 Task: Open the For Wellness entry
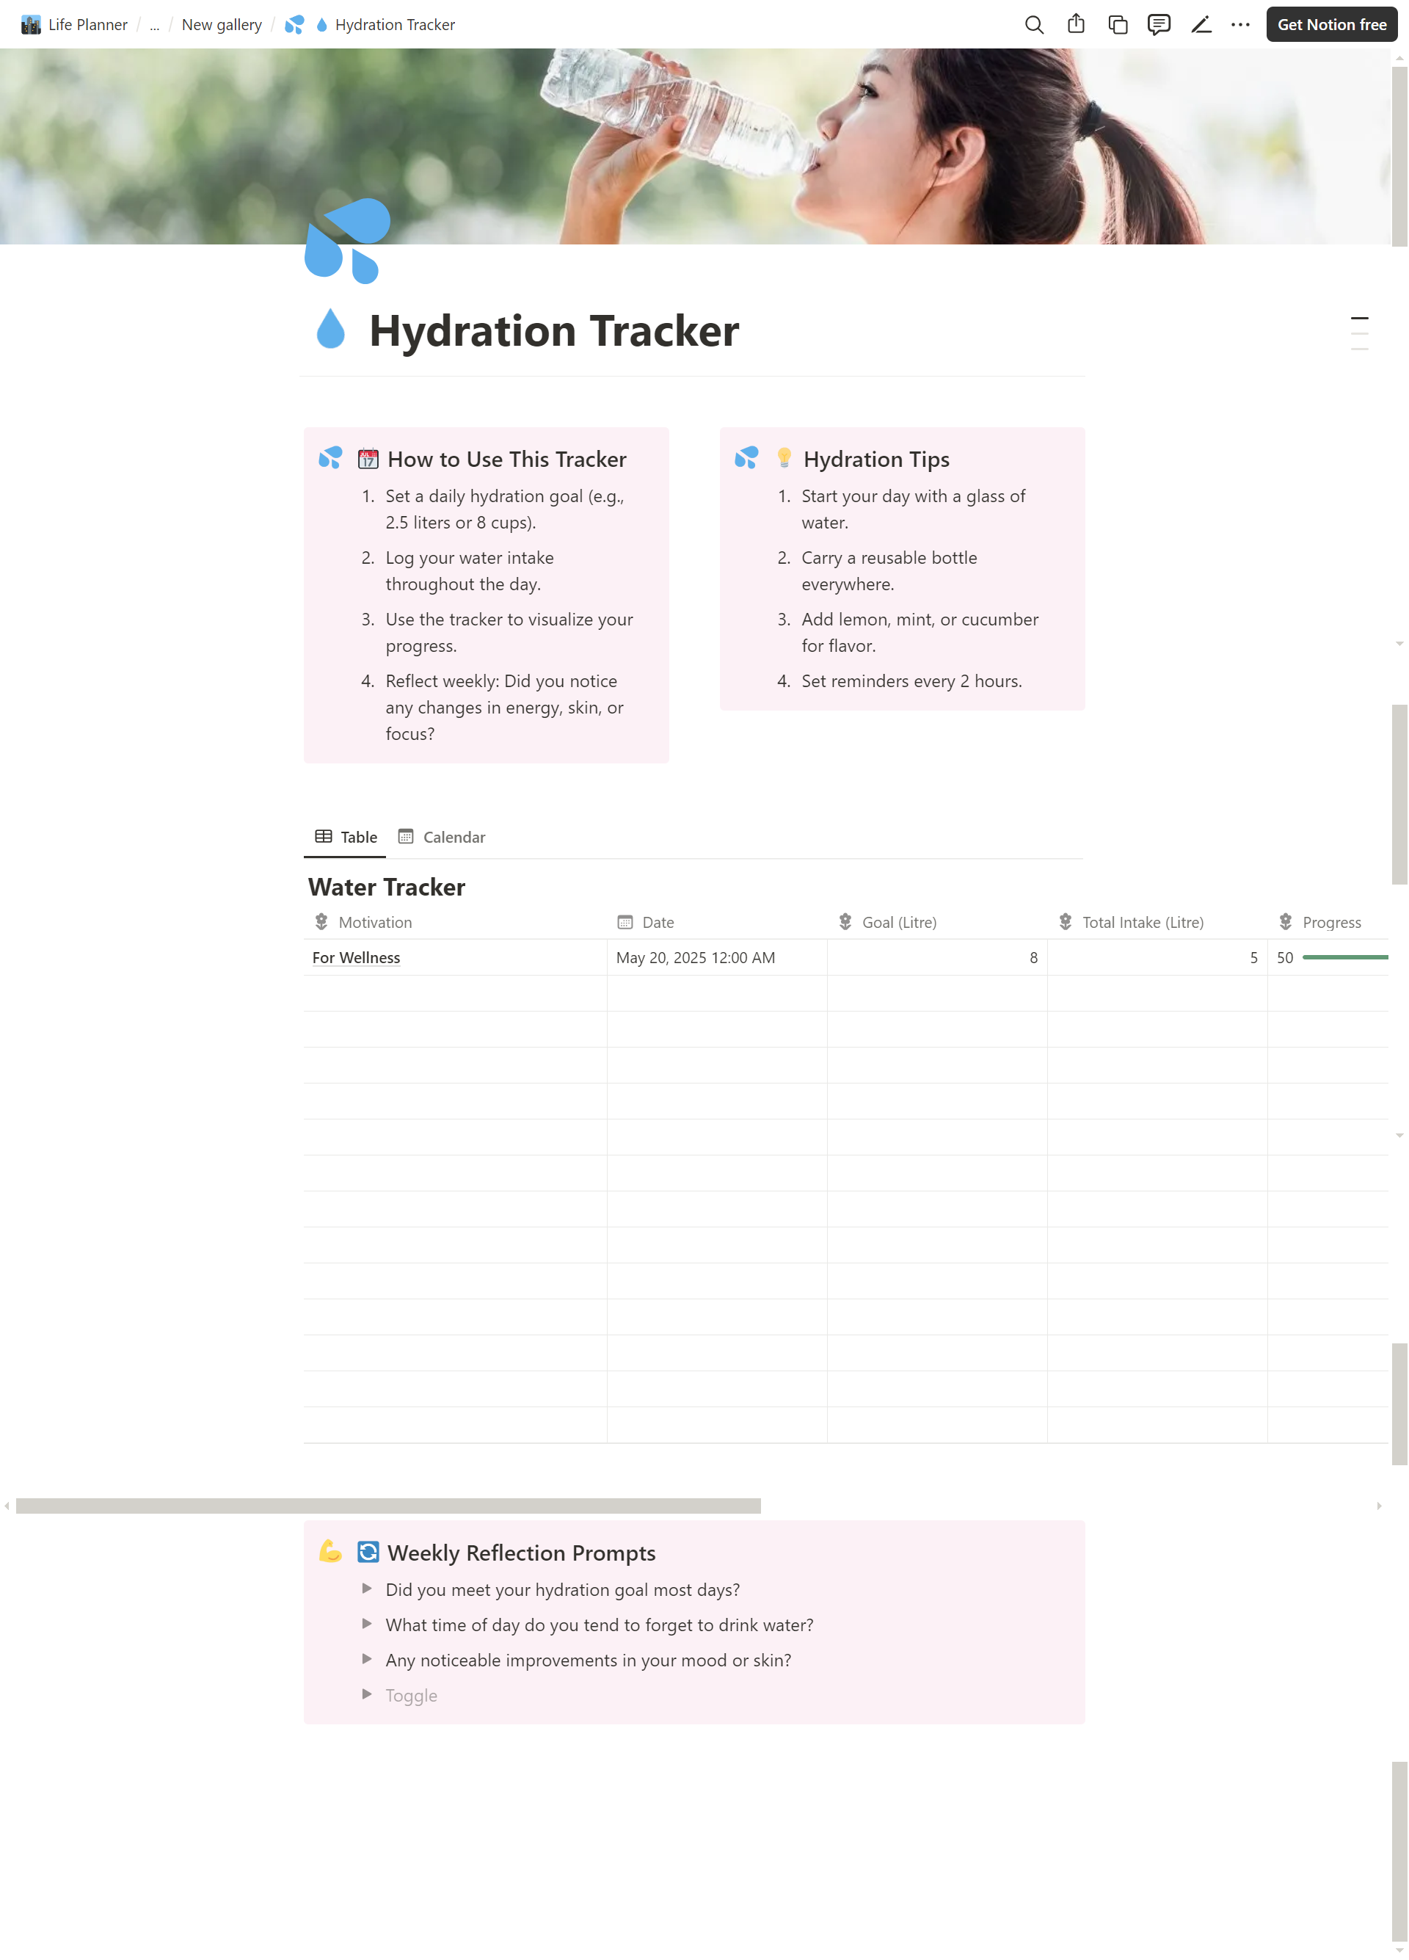point(356,957)
